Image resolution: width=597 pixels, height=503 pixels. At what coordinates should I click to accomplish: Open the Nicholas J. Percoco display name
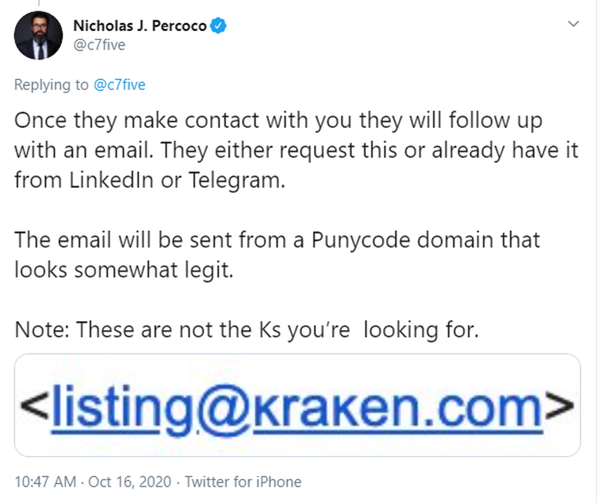tap(140, 25)
